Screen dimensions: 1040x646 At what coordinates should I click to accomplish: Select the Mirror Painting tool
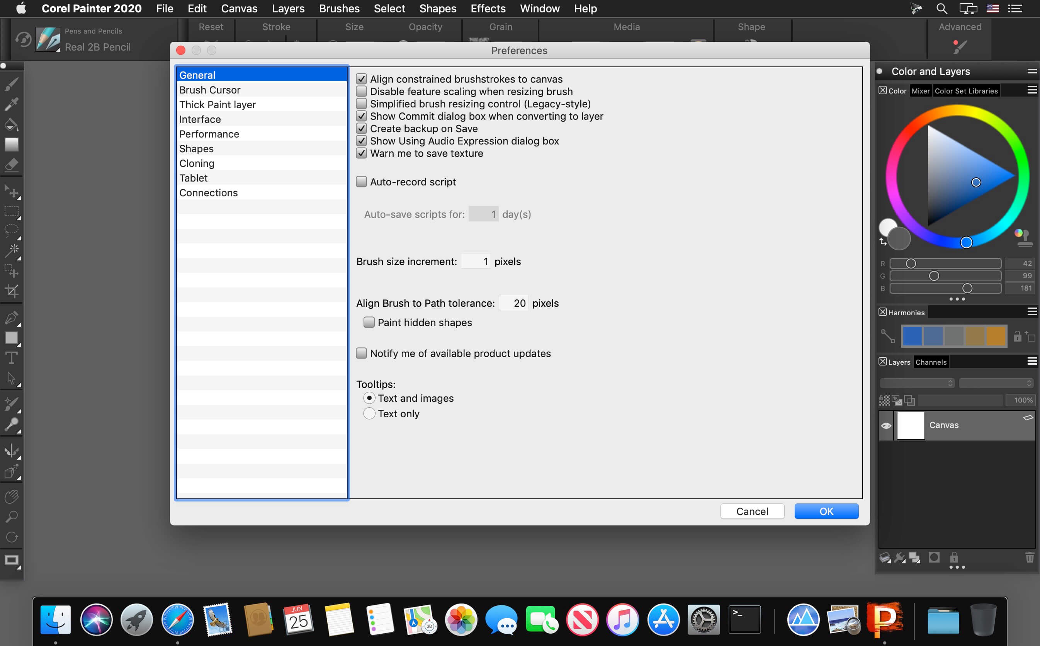12,451
